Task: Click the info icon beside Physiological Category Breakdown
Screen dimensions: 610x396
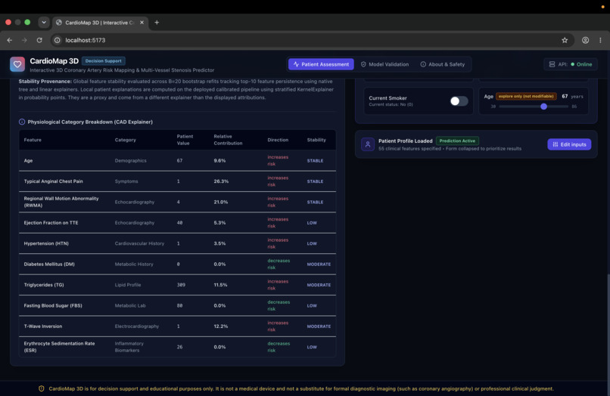Action: (x=22, y=122)
